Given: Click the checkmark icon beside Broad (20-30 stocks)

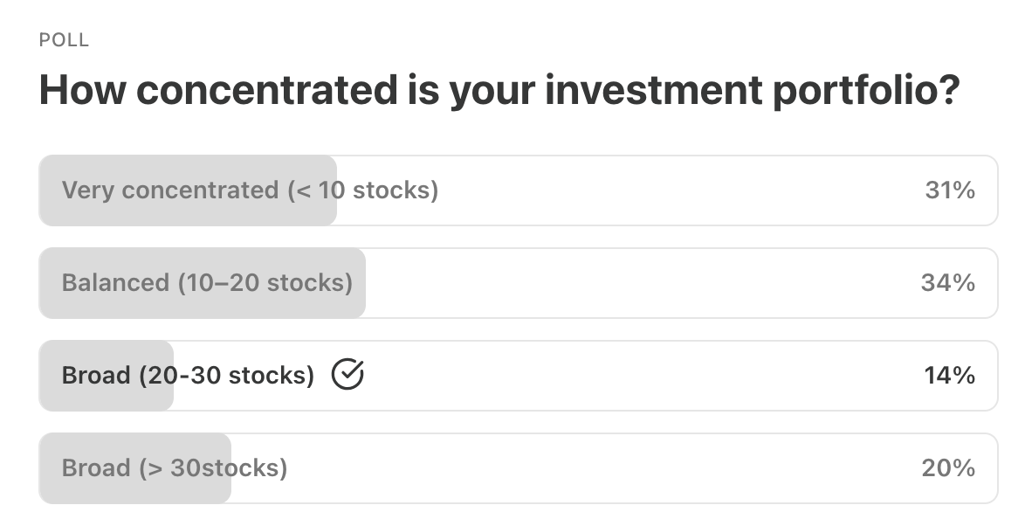Looking at the screenshot, I should [x=347, y=375].
